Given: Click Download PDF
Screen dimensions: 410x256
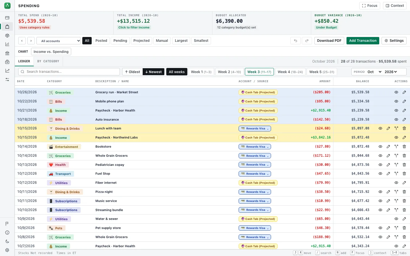Looking at the screenshot, I should (329, 41).
